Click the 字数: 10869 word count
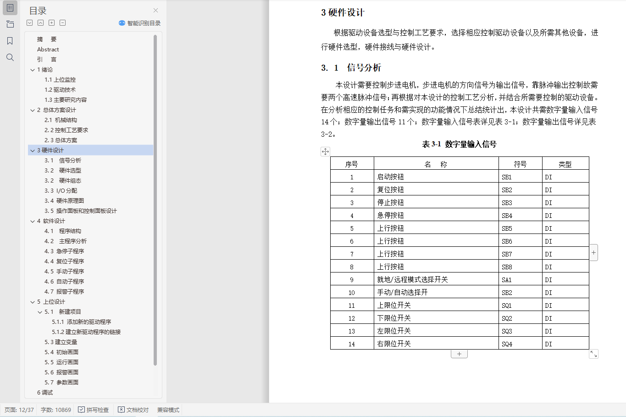Image resolution: width=626 pixels, height=417 pixels. (x=56, y=410)
